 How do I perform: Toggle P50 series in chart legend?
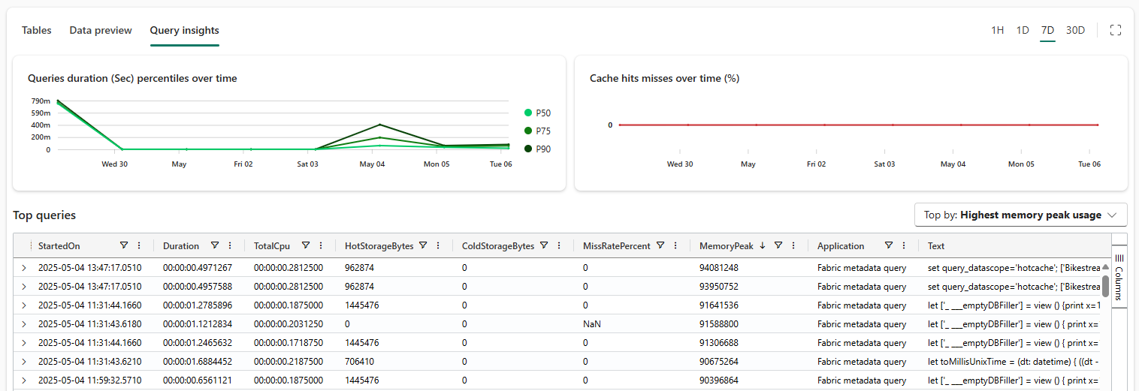536,113
